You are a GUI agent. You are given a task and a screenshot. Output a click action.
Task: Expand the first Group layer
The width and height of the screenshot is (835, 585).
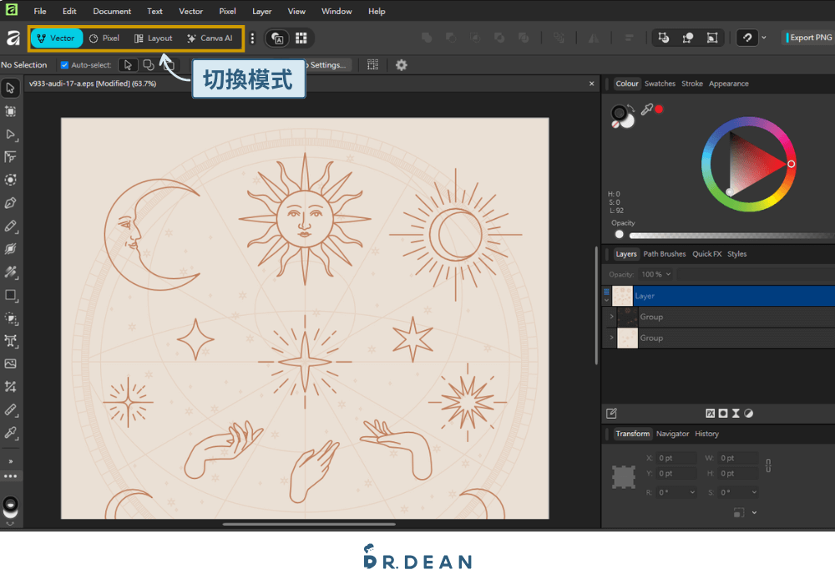(611, 317)
